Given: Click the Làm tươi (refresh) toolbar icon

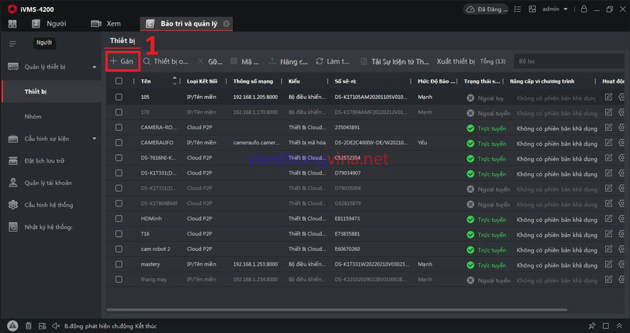Looking at the screenshot, I should click(333, 62).
